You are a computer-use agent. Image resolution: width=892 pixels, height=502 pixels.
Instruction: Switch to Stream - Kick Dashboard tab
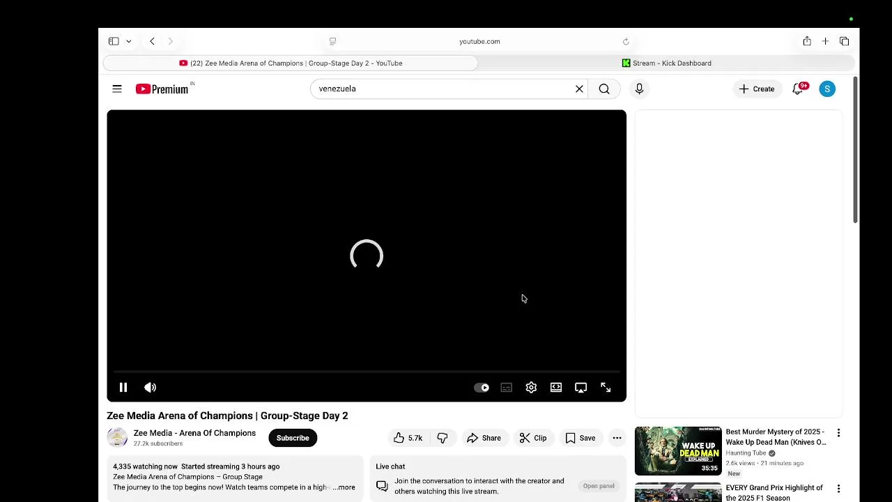click(x=666, y=63)
